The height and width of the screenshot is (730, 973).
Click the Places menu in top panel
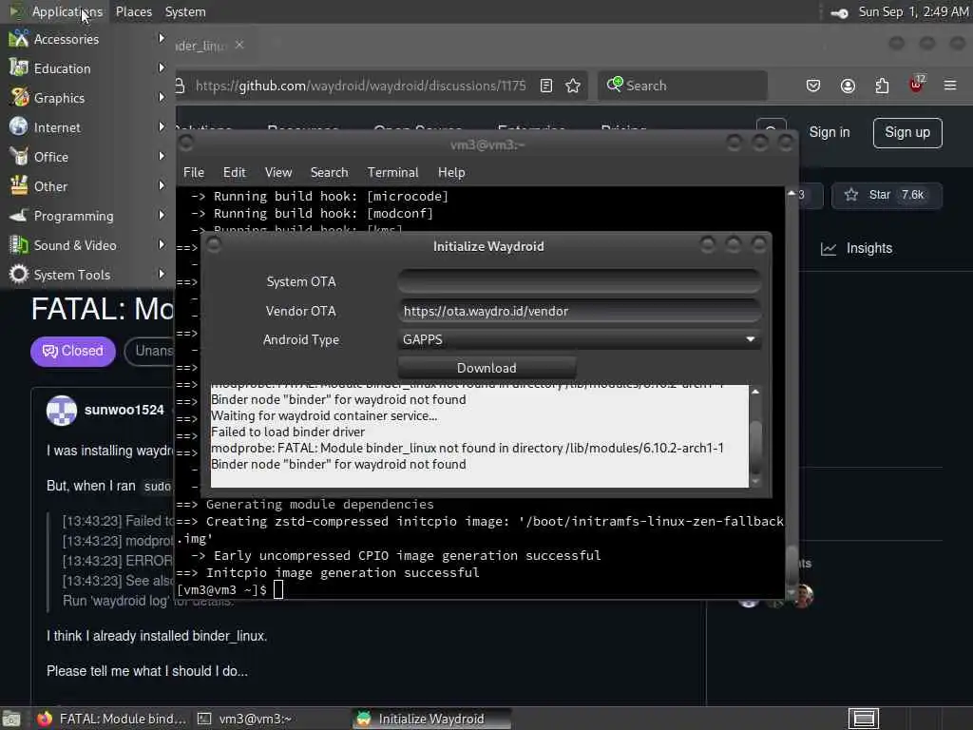click(x=133, y=11)
